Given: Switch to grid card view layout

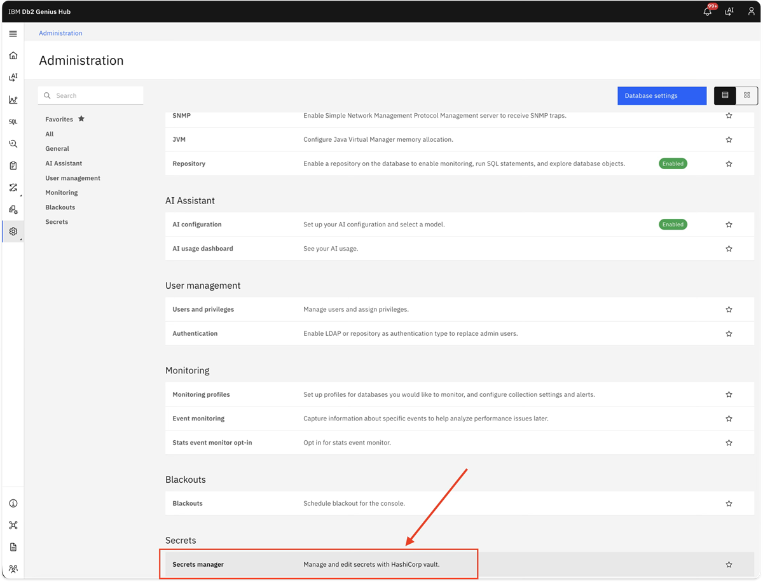Looking at the screenshot, I should [x=746, y=95].
